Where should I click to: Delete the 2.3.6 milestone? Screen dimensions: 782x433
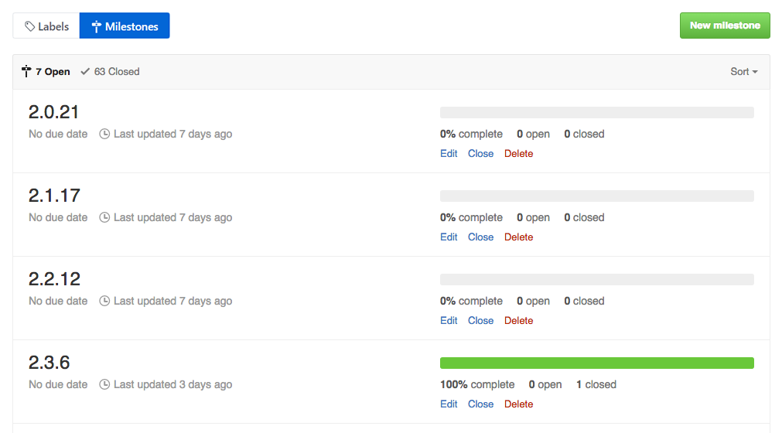point(518,404)
